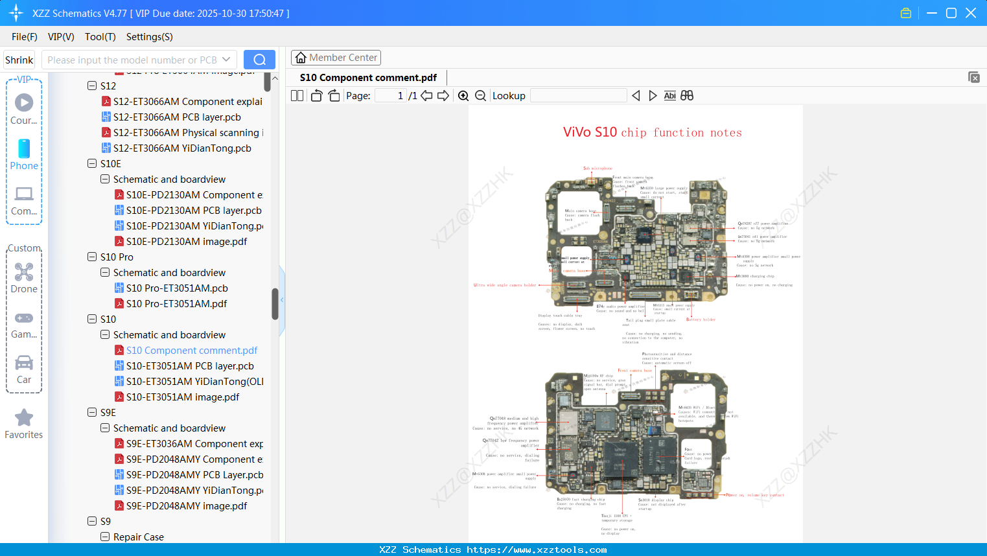This screenshot has height=556, width=987.
Task: Rotate the page counterclockwise
Action: point(316,95)
